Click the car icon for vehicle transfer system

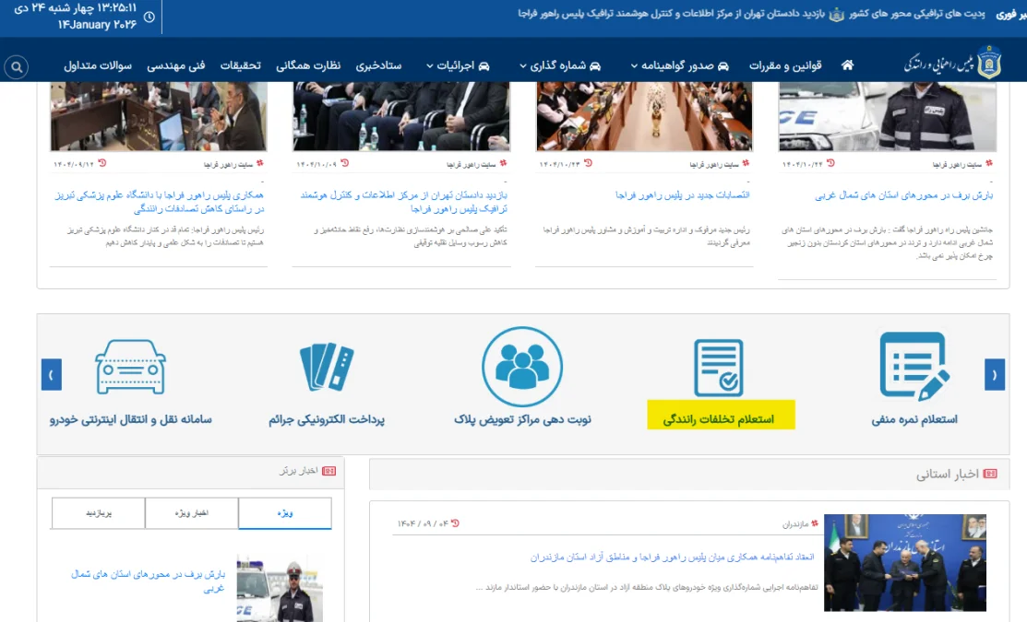[x=130, y=369]
